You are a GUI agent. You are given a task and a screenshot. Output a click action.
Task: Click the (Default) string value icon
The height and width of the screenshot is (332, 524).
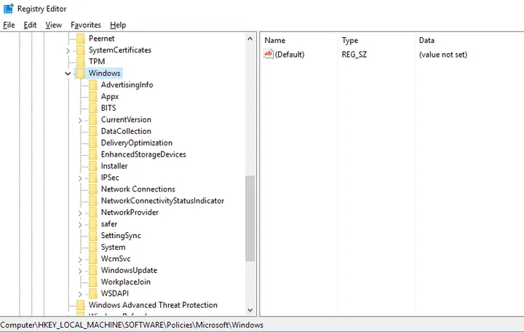click(x=269, y=55)
